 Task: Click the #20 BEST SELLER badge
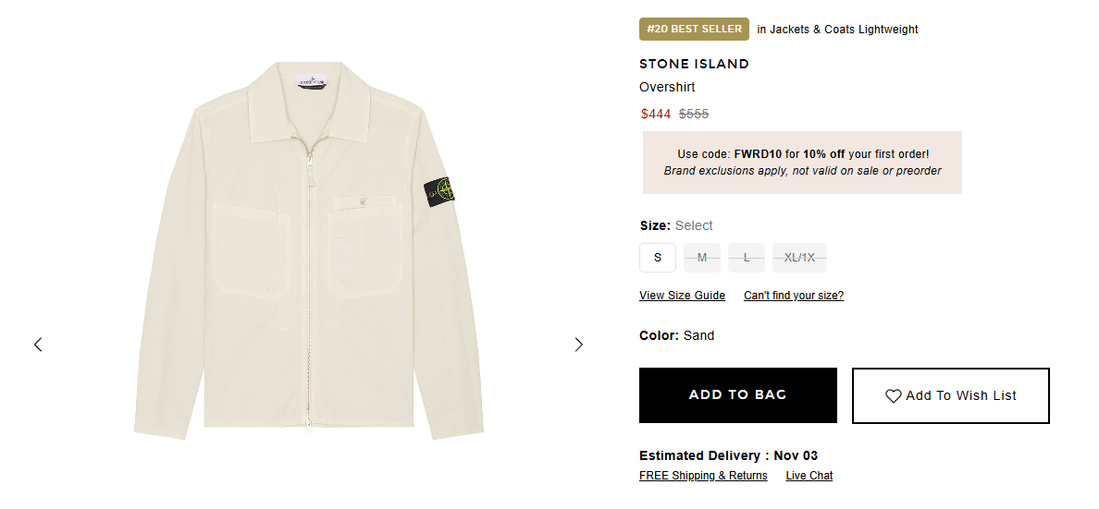pos(694,30)
